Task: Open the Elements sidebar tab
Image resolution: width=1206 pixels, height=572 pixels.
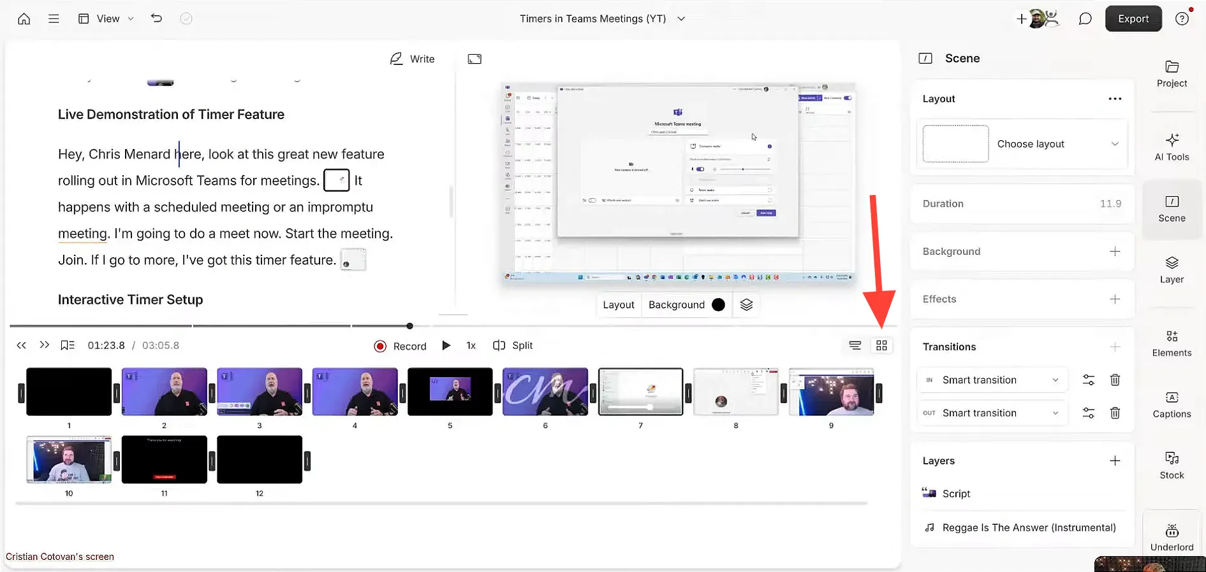Action: pyautogui.click(x=1172, y=343)
